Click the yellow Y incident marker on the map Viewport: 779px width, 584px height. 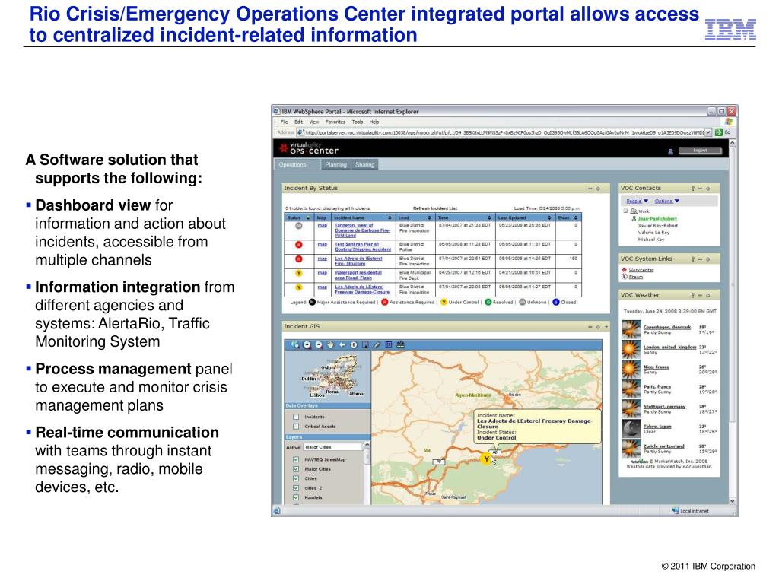(486, 459)
